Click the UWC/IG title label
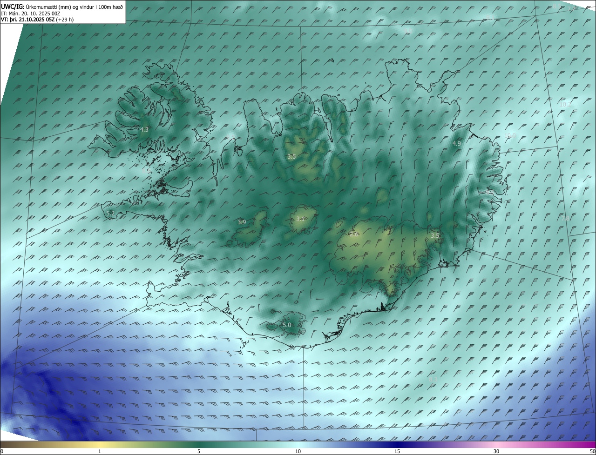Image resolution: width=596 pixels, height=455 pixels. 13,7
